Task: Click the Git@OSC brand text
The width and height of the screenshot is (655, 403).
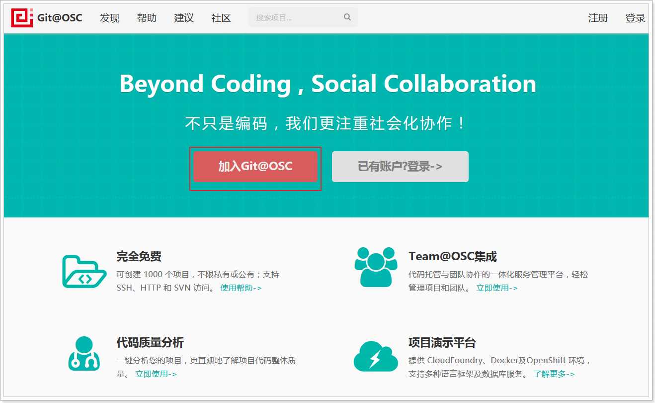Action: tap(60, 18)
